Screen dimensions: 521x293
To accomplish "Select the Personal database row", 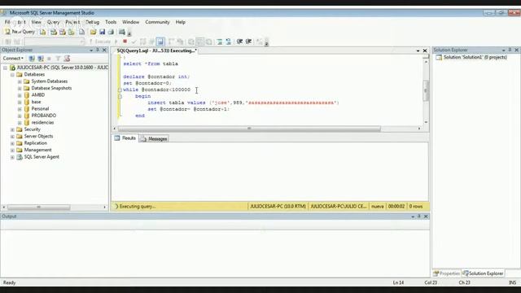I will pos(40,109).
